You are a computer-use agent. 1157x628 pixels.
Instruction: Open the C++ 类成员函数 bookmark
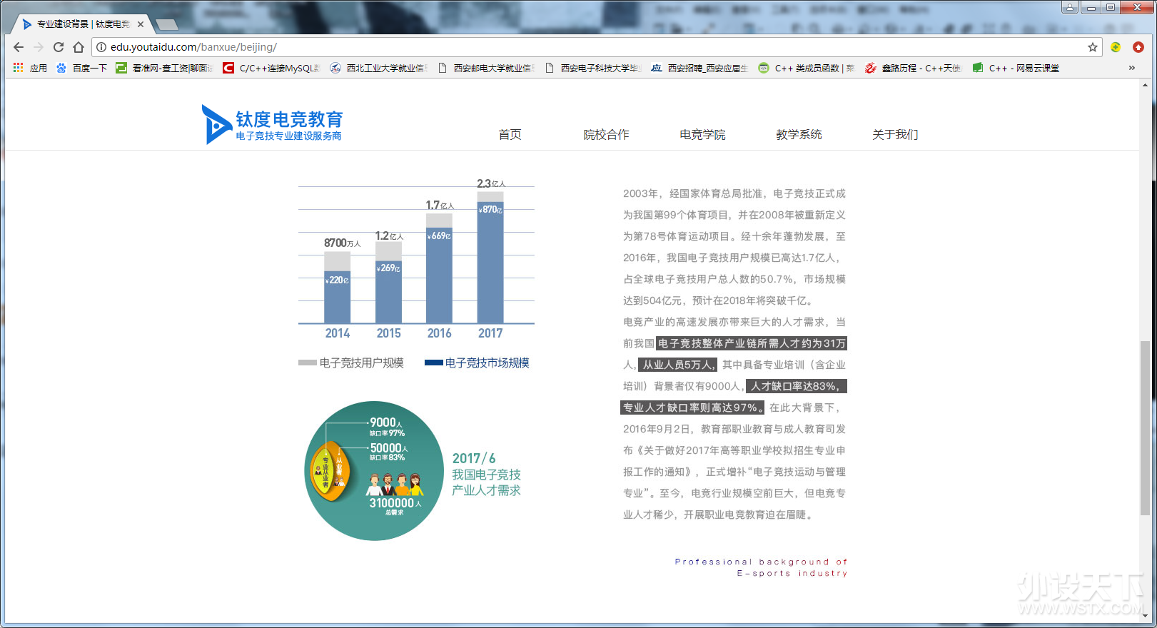(x=807, y=68)
